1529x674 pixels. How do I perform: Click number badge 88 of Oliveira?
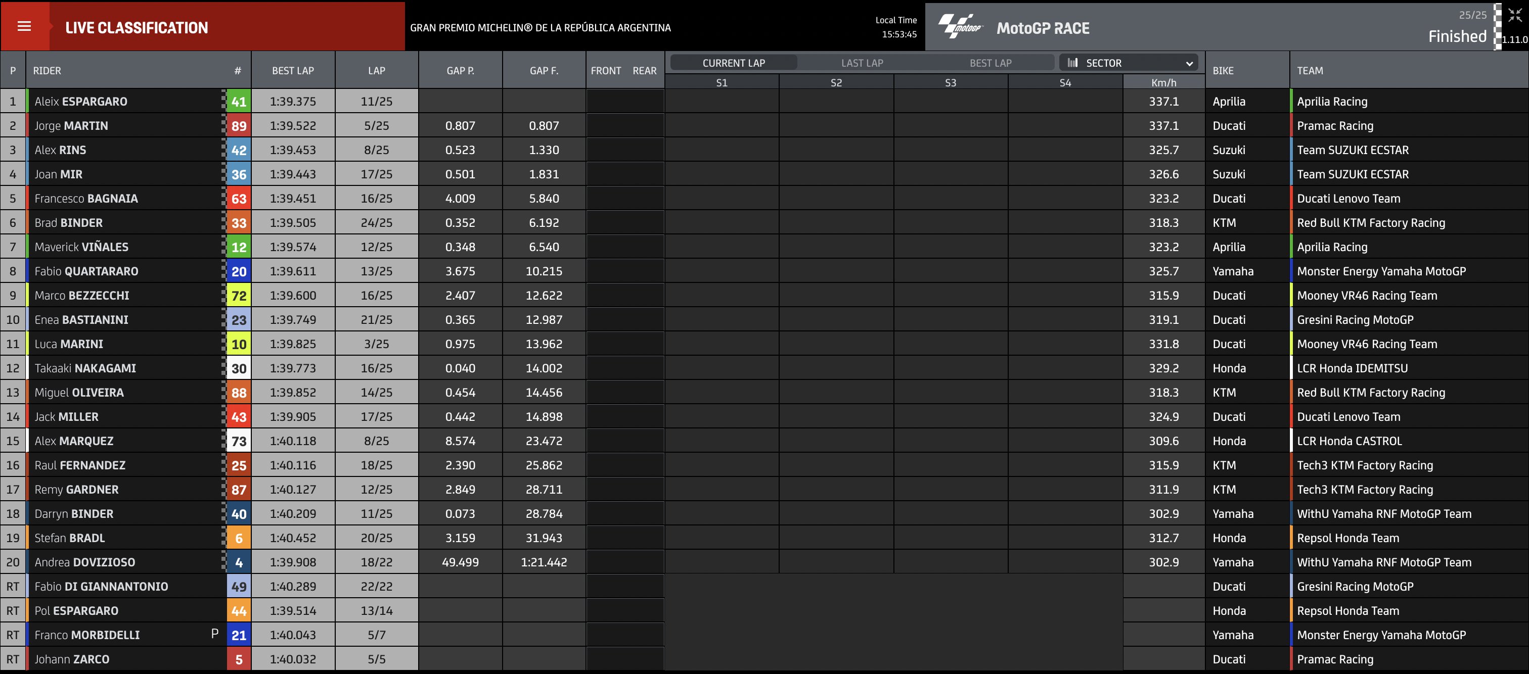[239, 393]
